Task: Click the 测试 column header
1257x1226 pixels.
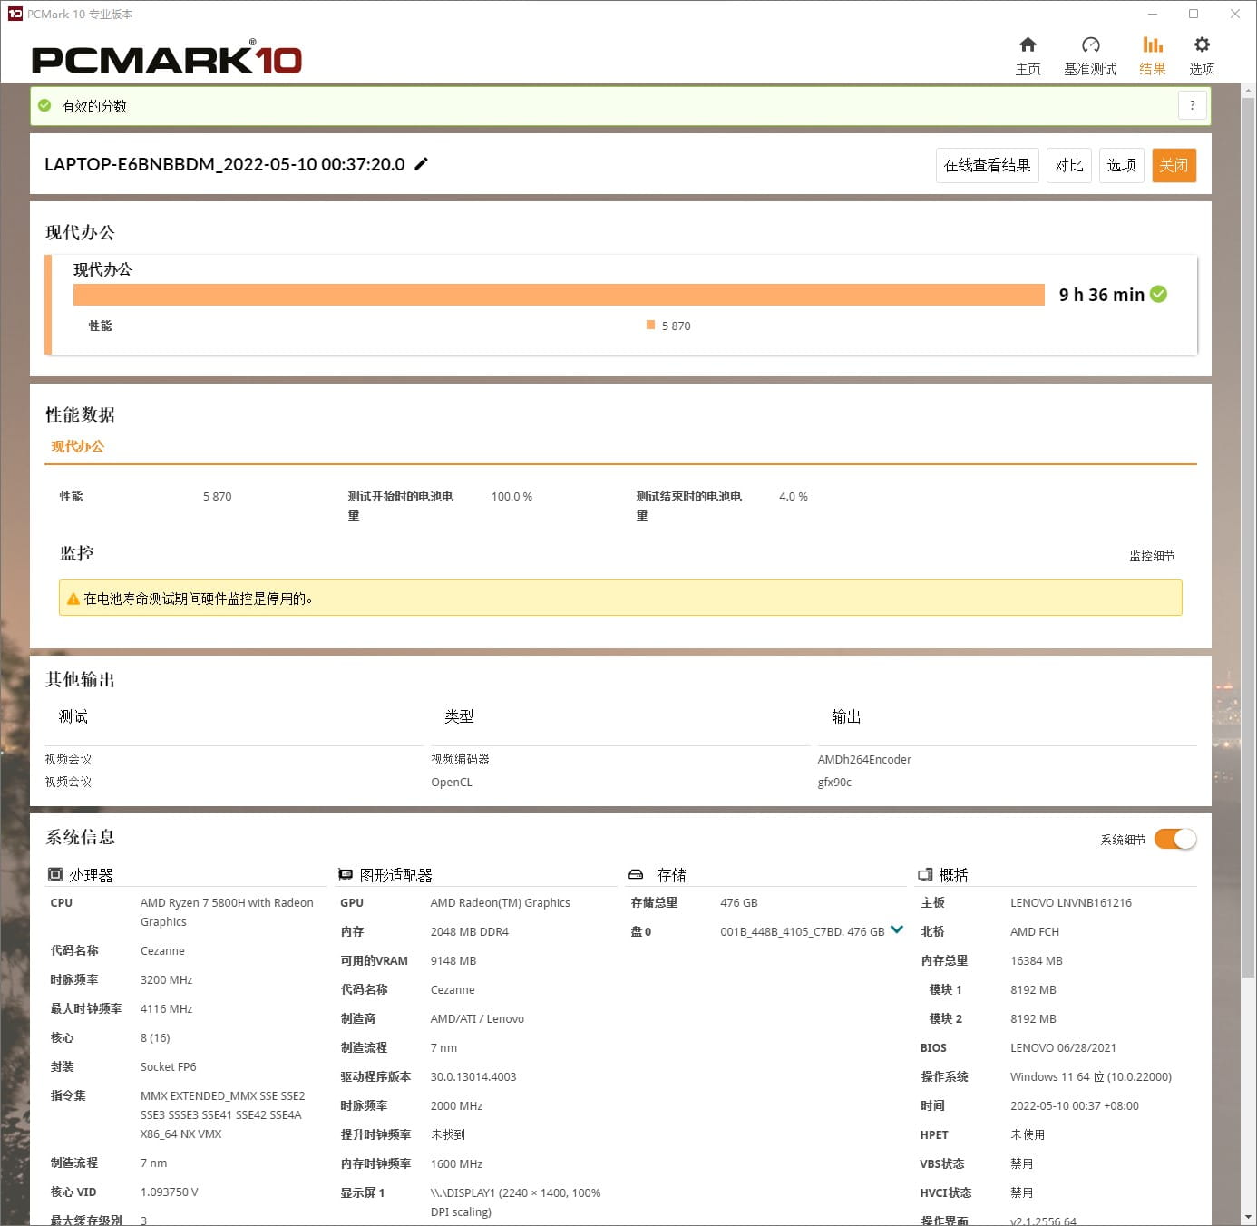Action: (x=73, y=716)
